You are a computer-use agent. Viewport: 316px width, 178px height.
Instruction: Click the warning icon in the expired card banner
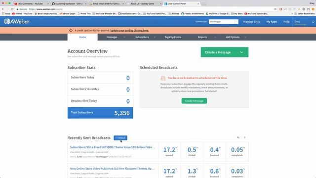(x=71, y=30)
